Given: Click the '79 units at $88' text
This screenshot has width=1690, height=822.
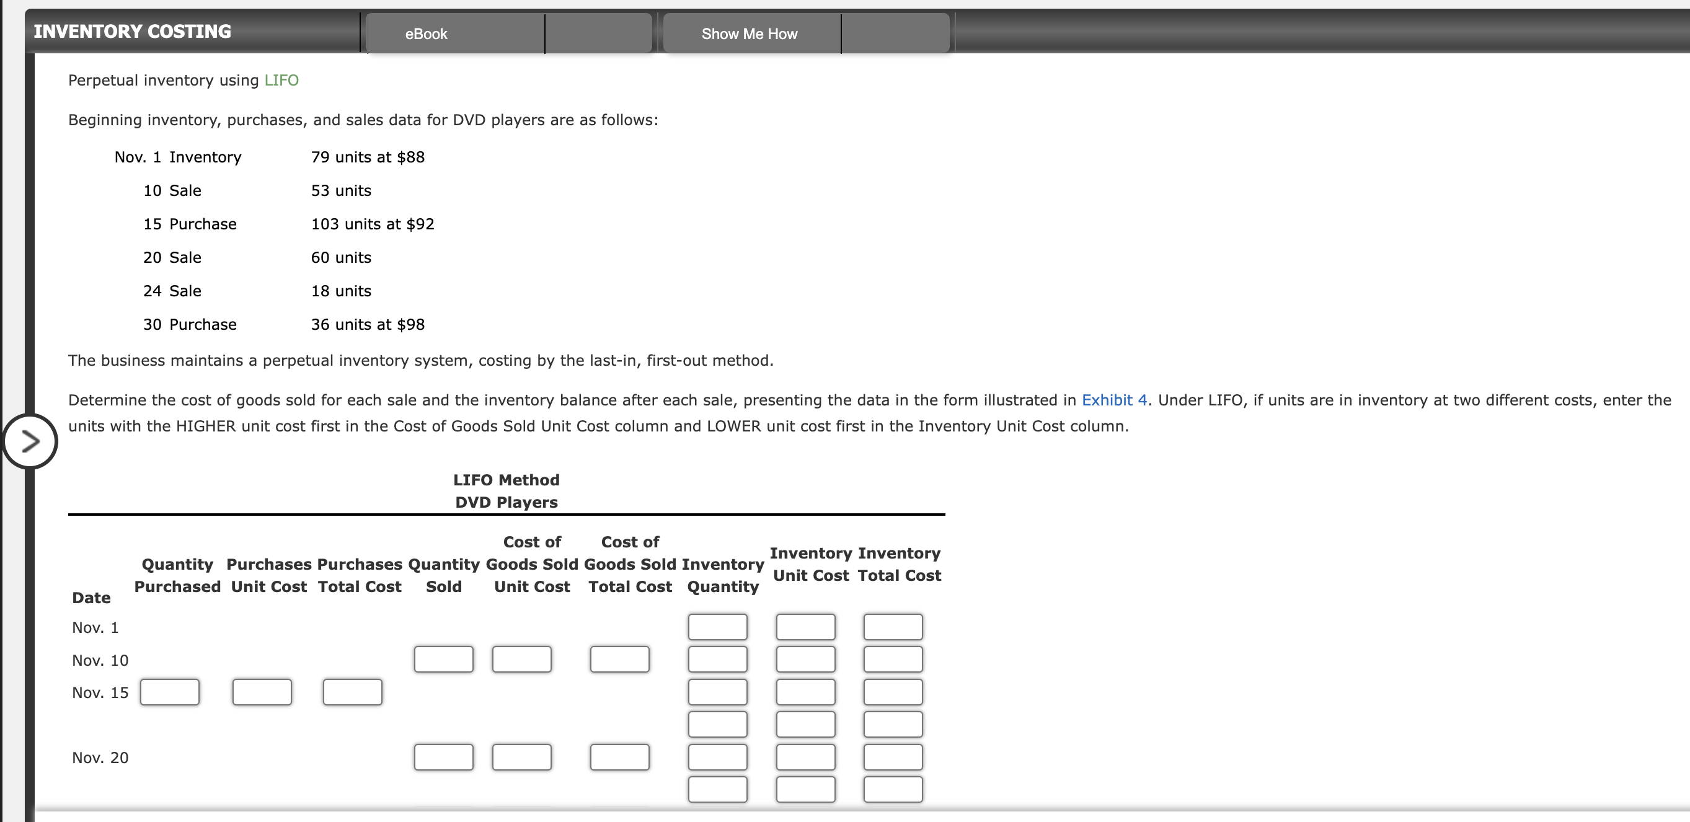Looking at the screenshot, I should point(368,157).
